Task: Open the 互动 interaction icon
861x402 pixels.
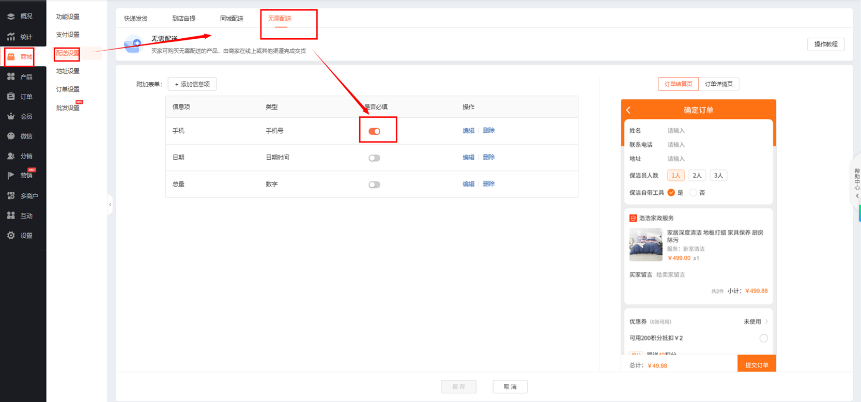Action: (x=11, y=215)
